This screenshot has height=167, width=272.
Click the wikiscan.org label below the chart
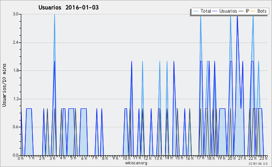[x=136, y=163]
